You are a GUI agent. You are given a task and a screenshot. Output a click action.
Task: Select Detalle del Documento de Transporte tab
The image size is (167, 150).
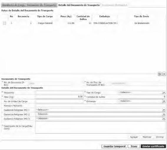pos(79,5)
